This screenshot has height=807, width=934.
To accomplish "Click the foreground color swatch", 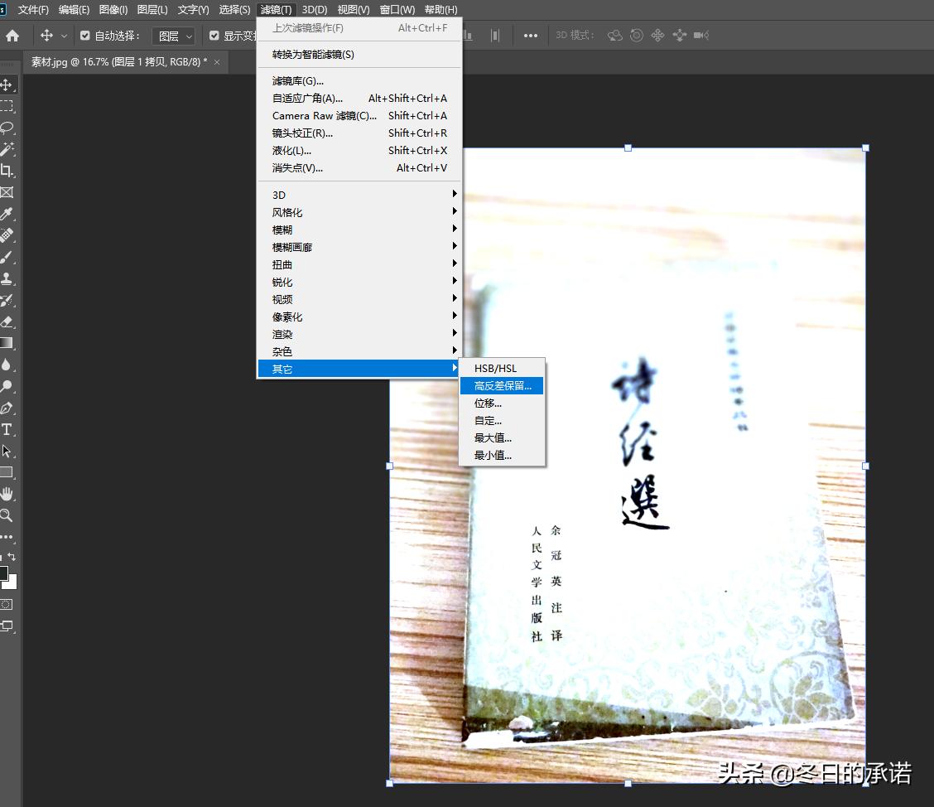I will coord(3,573).
